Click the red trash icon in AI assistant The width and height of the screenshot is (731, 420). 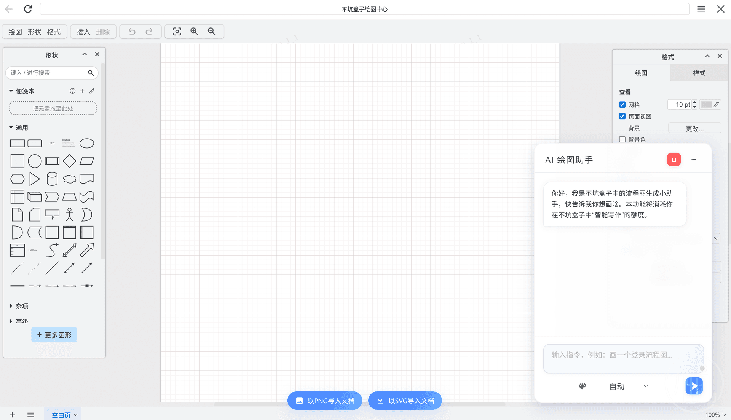pyautogui.click(x=674, y=160)
